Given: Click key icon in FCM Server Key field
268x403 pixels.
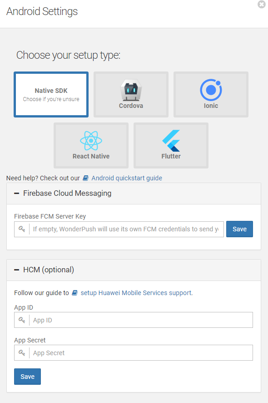Looking at the screenshot, I should [22, 229].
